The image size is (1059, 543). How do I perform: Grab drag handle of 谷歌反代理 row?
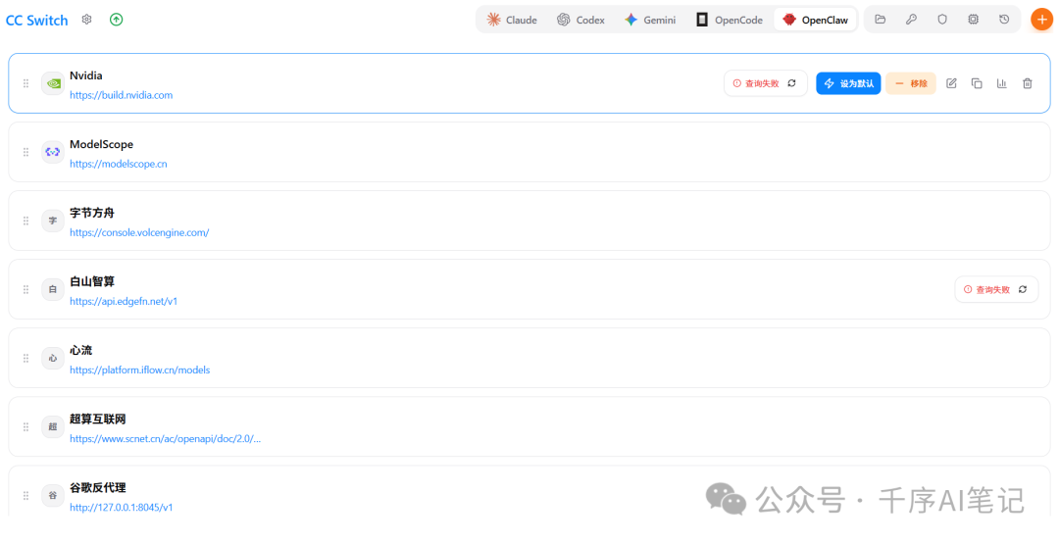pos(25,495)
